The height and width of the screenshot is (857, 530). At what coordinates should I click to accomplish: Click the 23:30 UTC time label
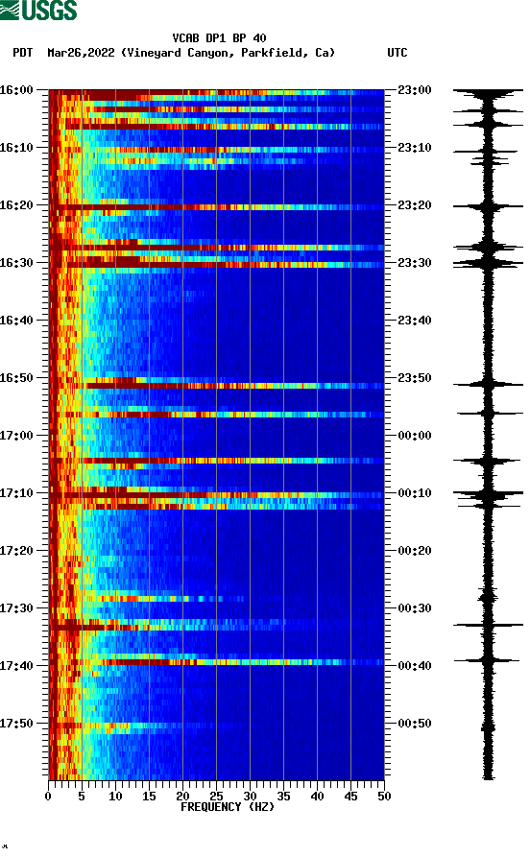click(415, 262)
